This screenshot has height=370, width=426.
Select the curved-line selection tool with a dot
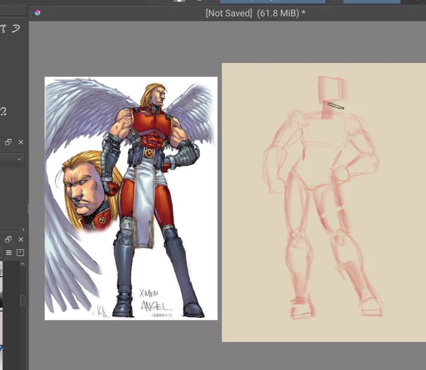tap(16, 29)
